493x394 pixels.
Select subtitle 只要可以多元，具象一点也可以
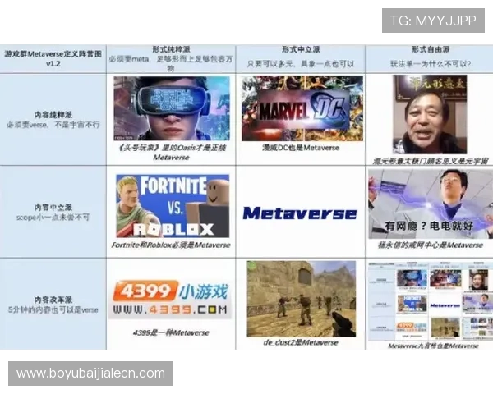(x=301, y=64)
